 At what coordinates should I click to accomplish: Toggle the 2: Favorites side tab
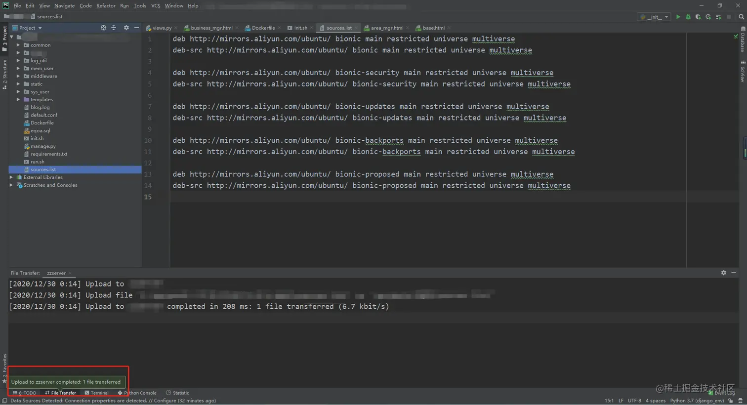[4, 368]
